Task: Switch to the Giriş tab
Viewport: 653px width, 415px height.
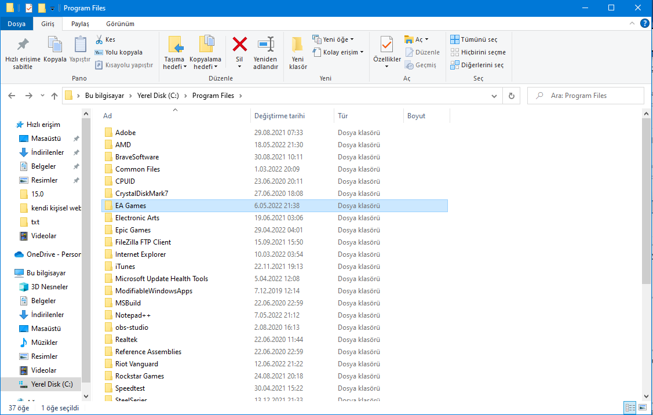Action: tap(48, 24)
